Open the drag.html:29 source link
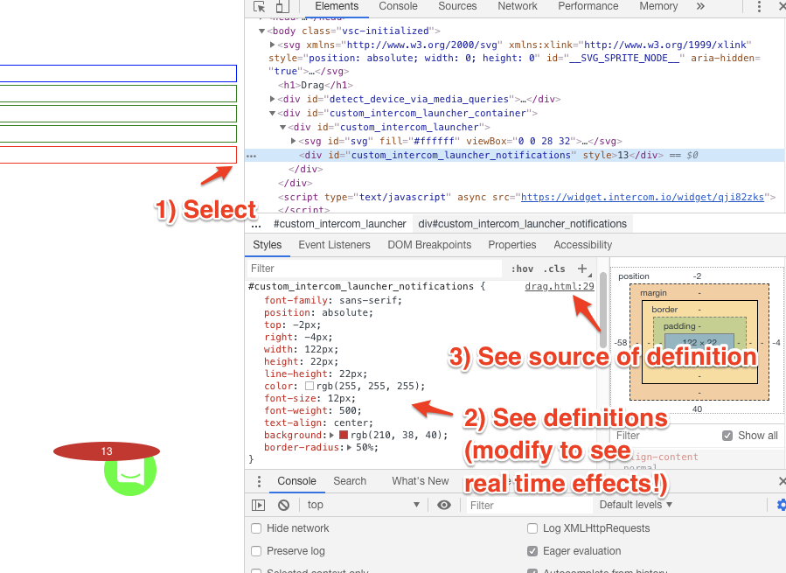The height and width of the screenshot is (573, 786). tap(559, 287)
